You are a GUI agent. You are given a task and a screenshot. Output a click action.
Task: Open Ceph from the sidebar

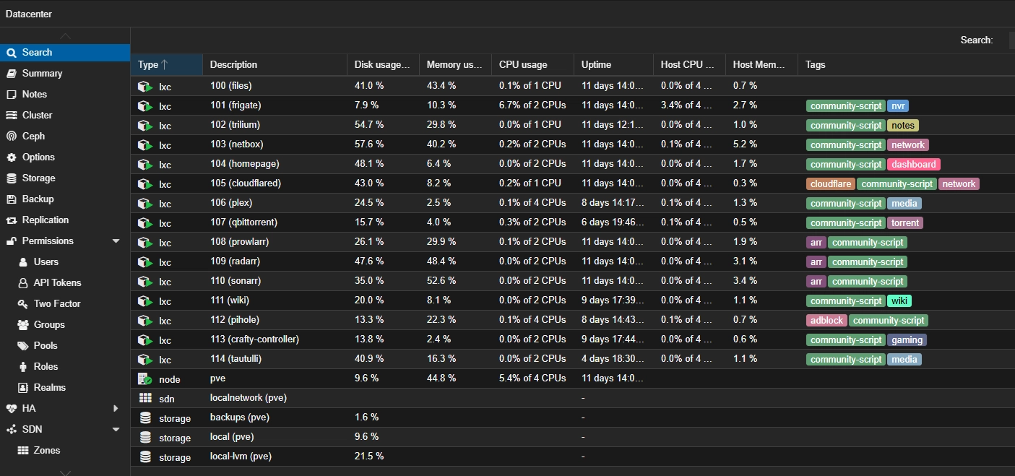tap(33, 136)
